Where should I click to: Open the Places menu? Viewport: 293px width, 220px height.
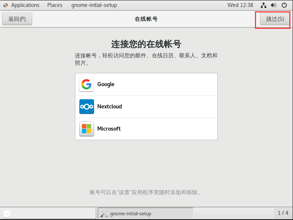pos(55,5)
